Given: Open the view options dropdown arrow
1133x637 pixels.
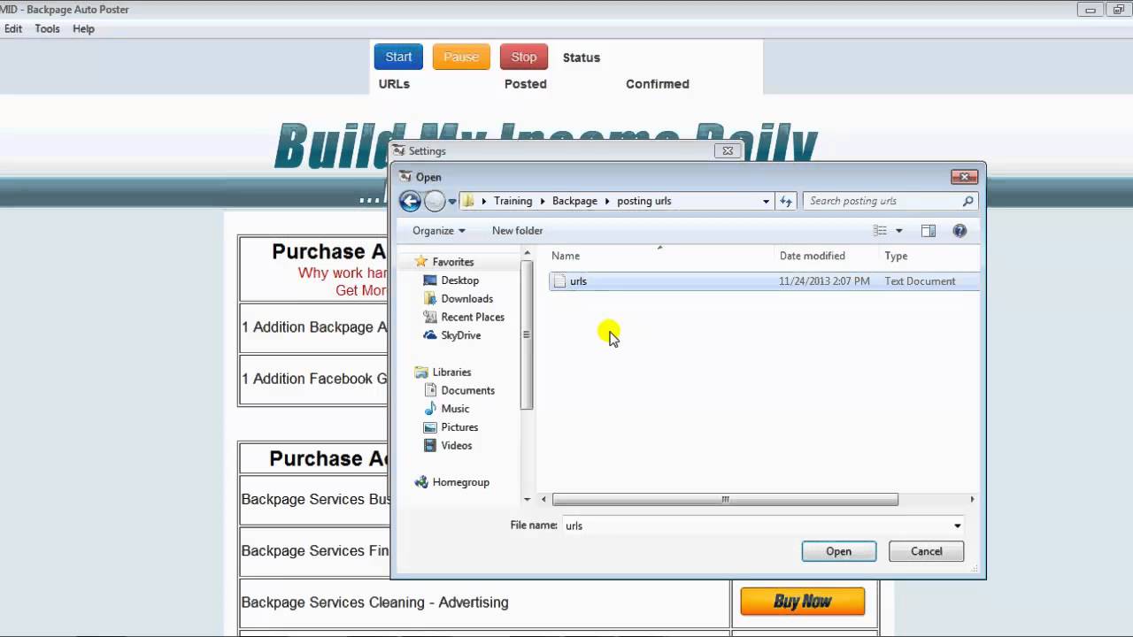Looking at the screenshot, I should 898,231.
